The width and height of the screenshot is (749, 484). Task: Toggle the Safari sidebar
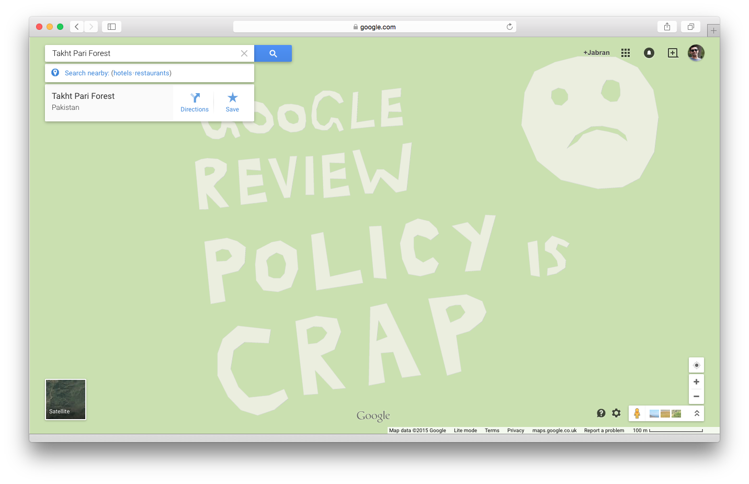tap(111, 27)
